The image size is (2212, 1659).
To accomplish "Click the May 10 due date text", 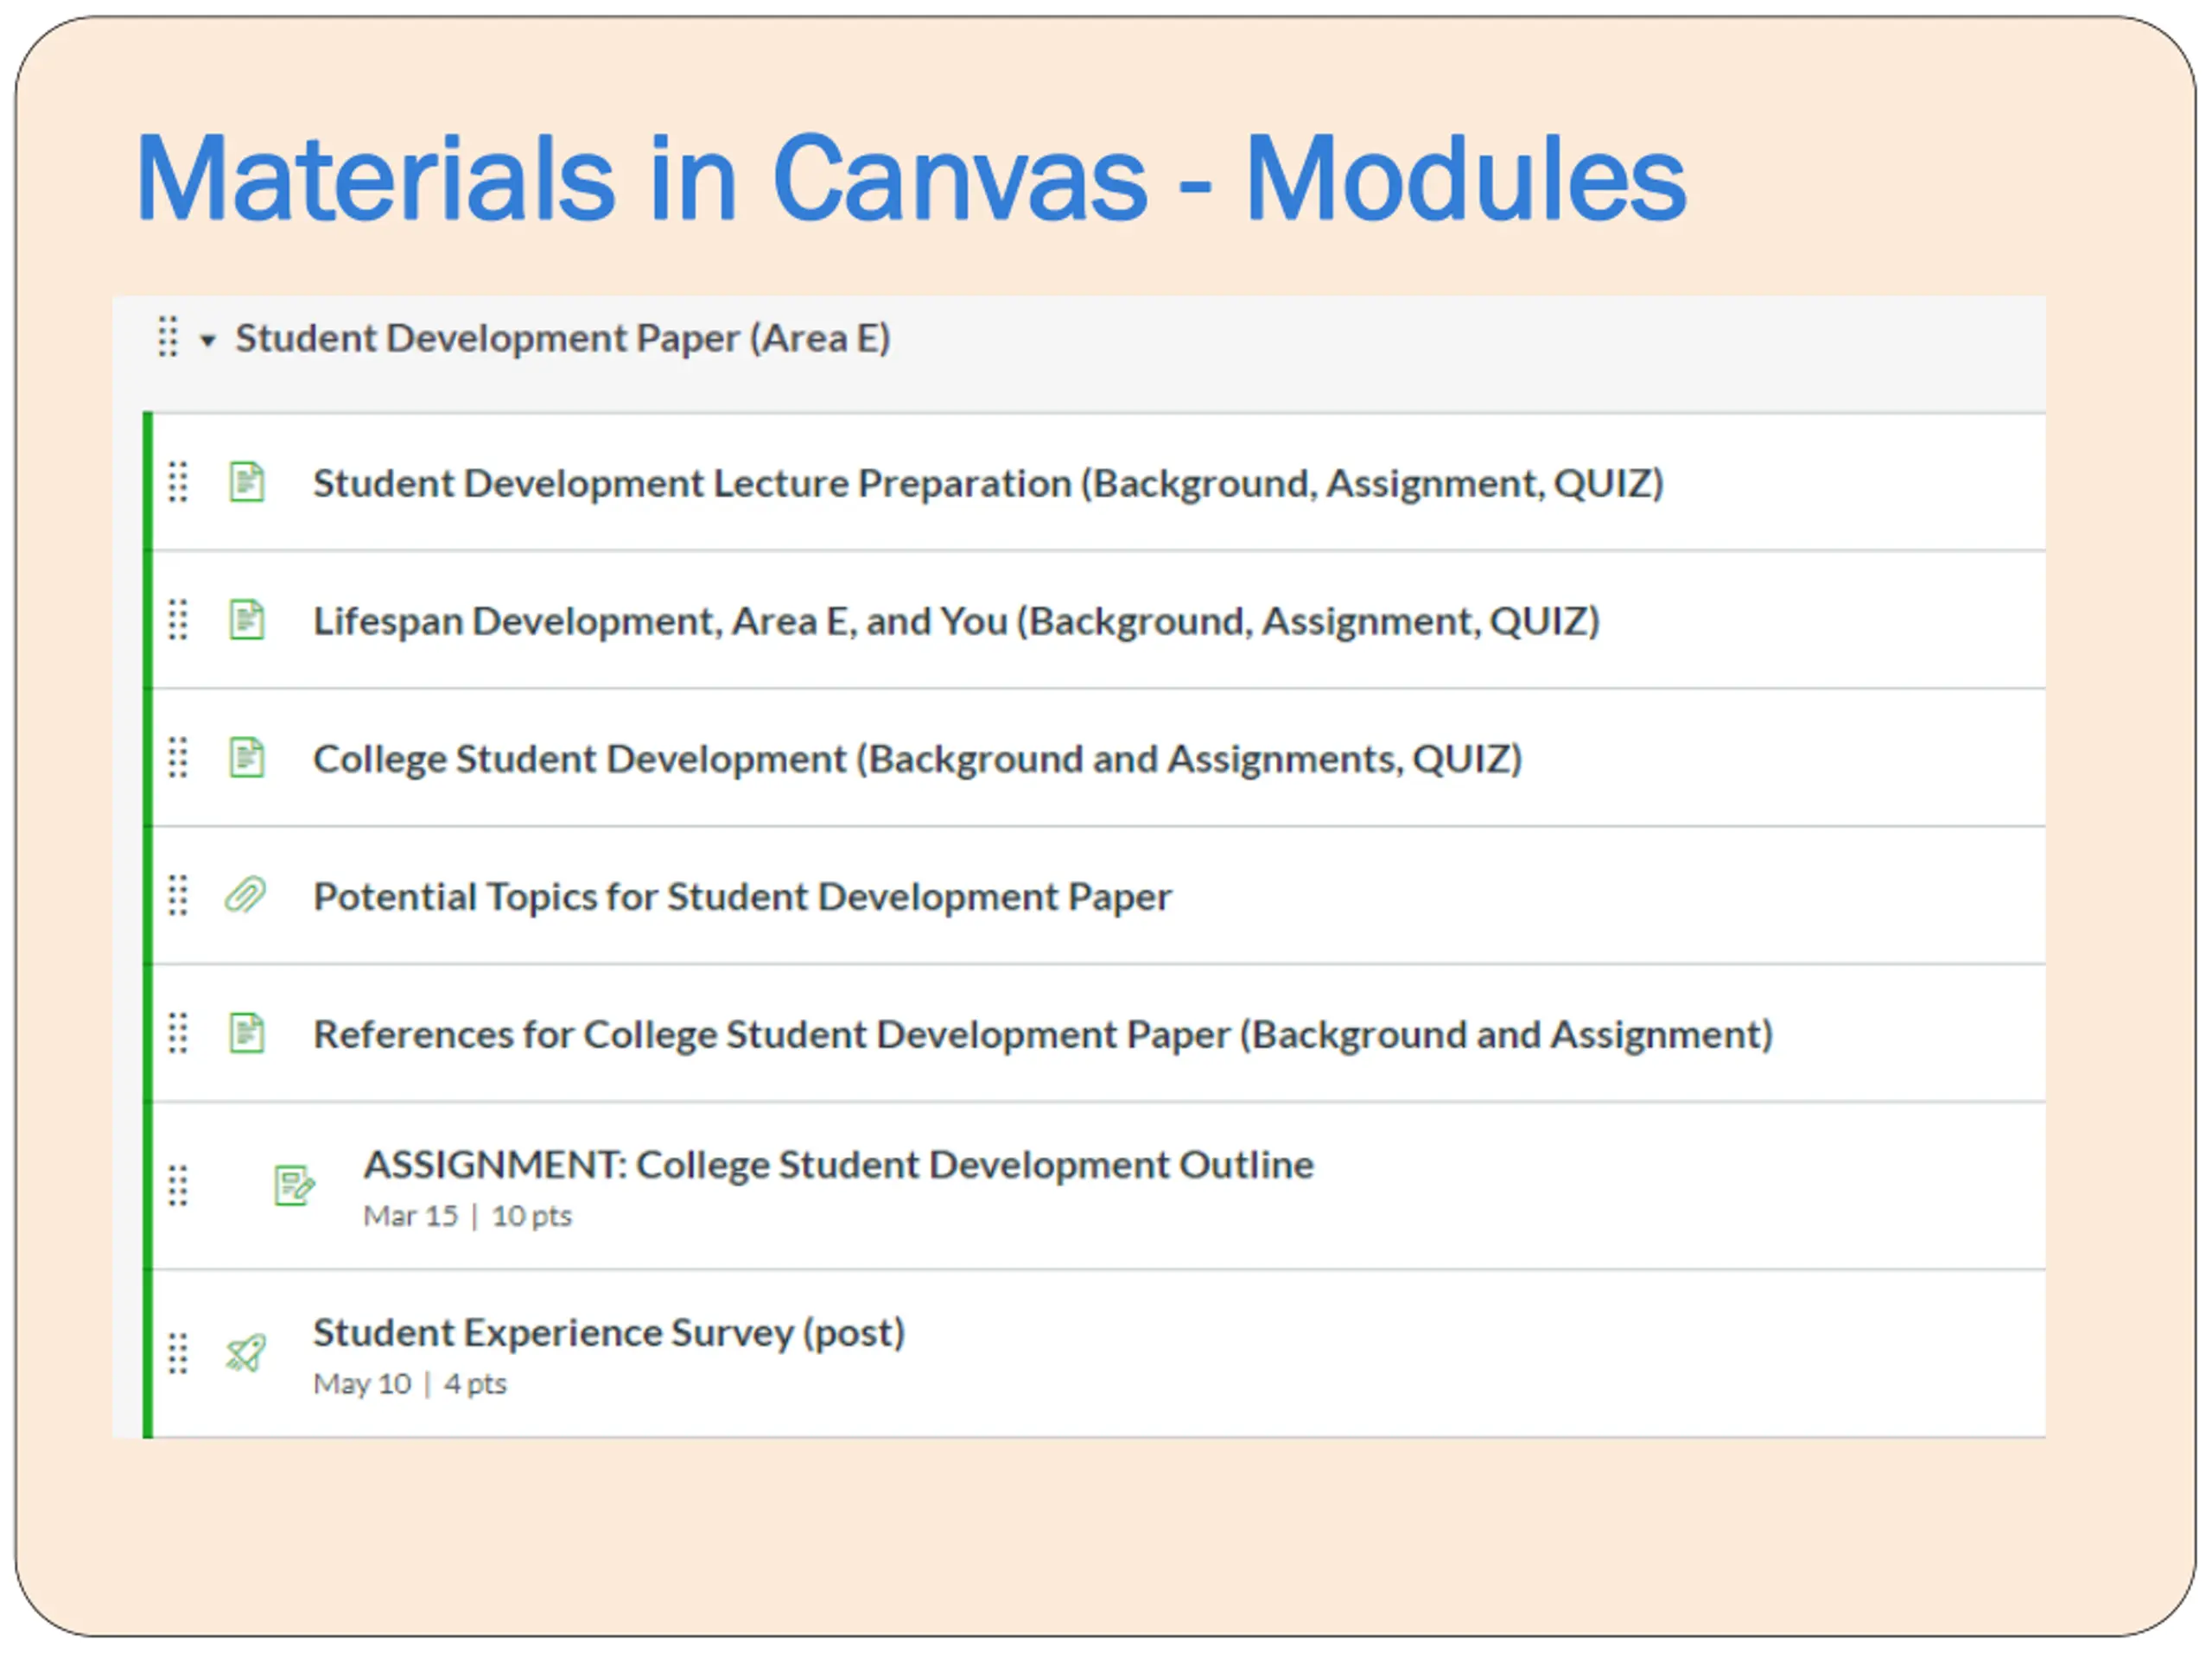I will point(362,1384).
